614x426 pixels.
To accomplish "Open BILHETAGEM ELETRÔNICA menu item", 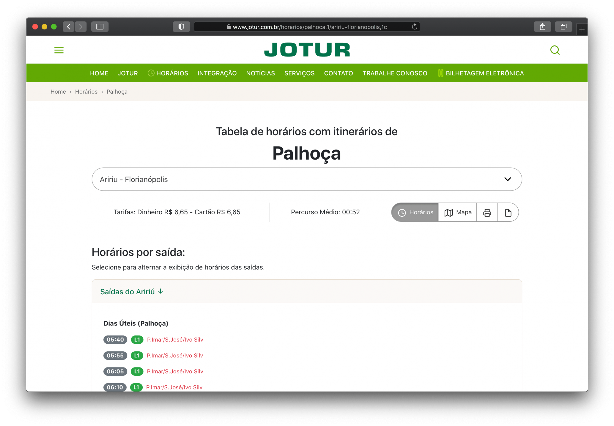I will click(481, 73).
